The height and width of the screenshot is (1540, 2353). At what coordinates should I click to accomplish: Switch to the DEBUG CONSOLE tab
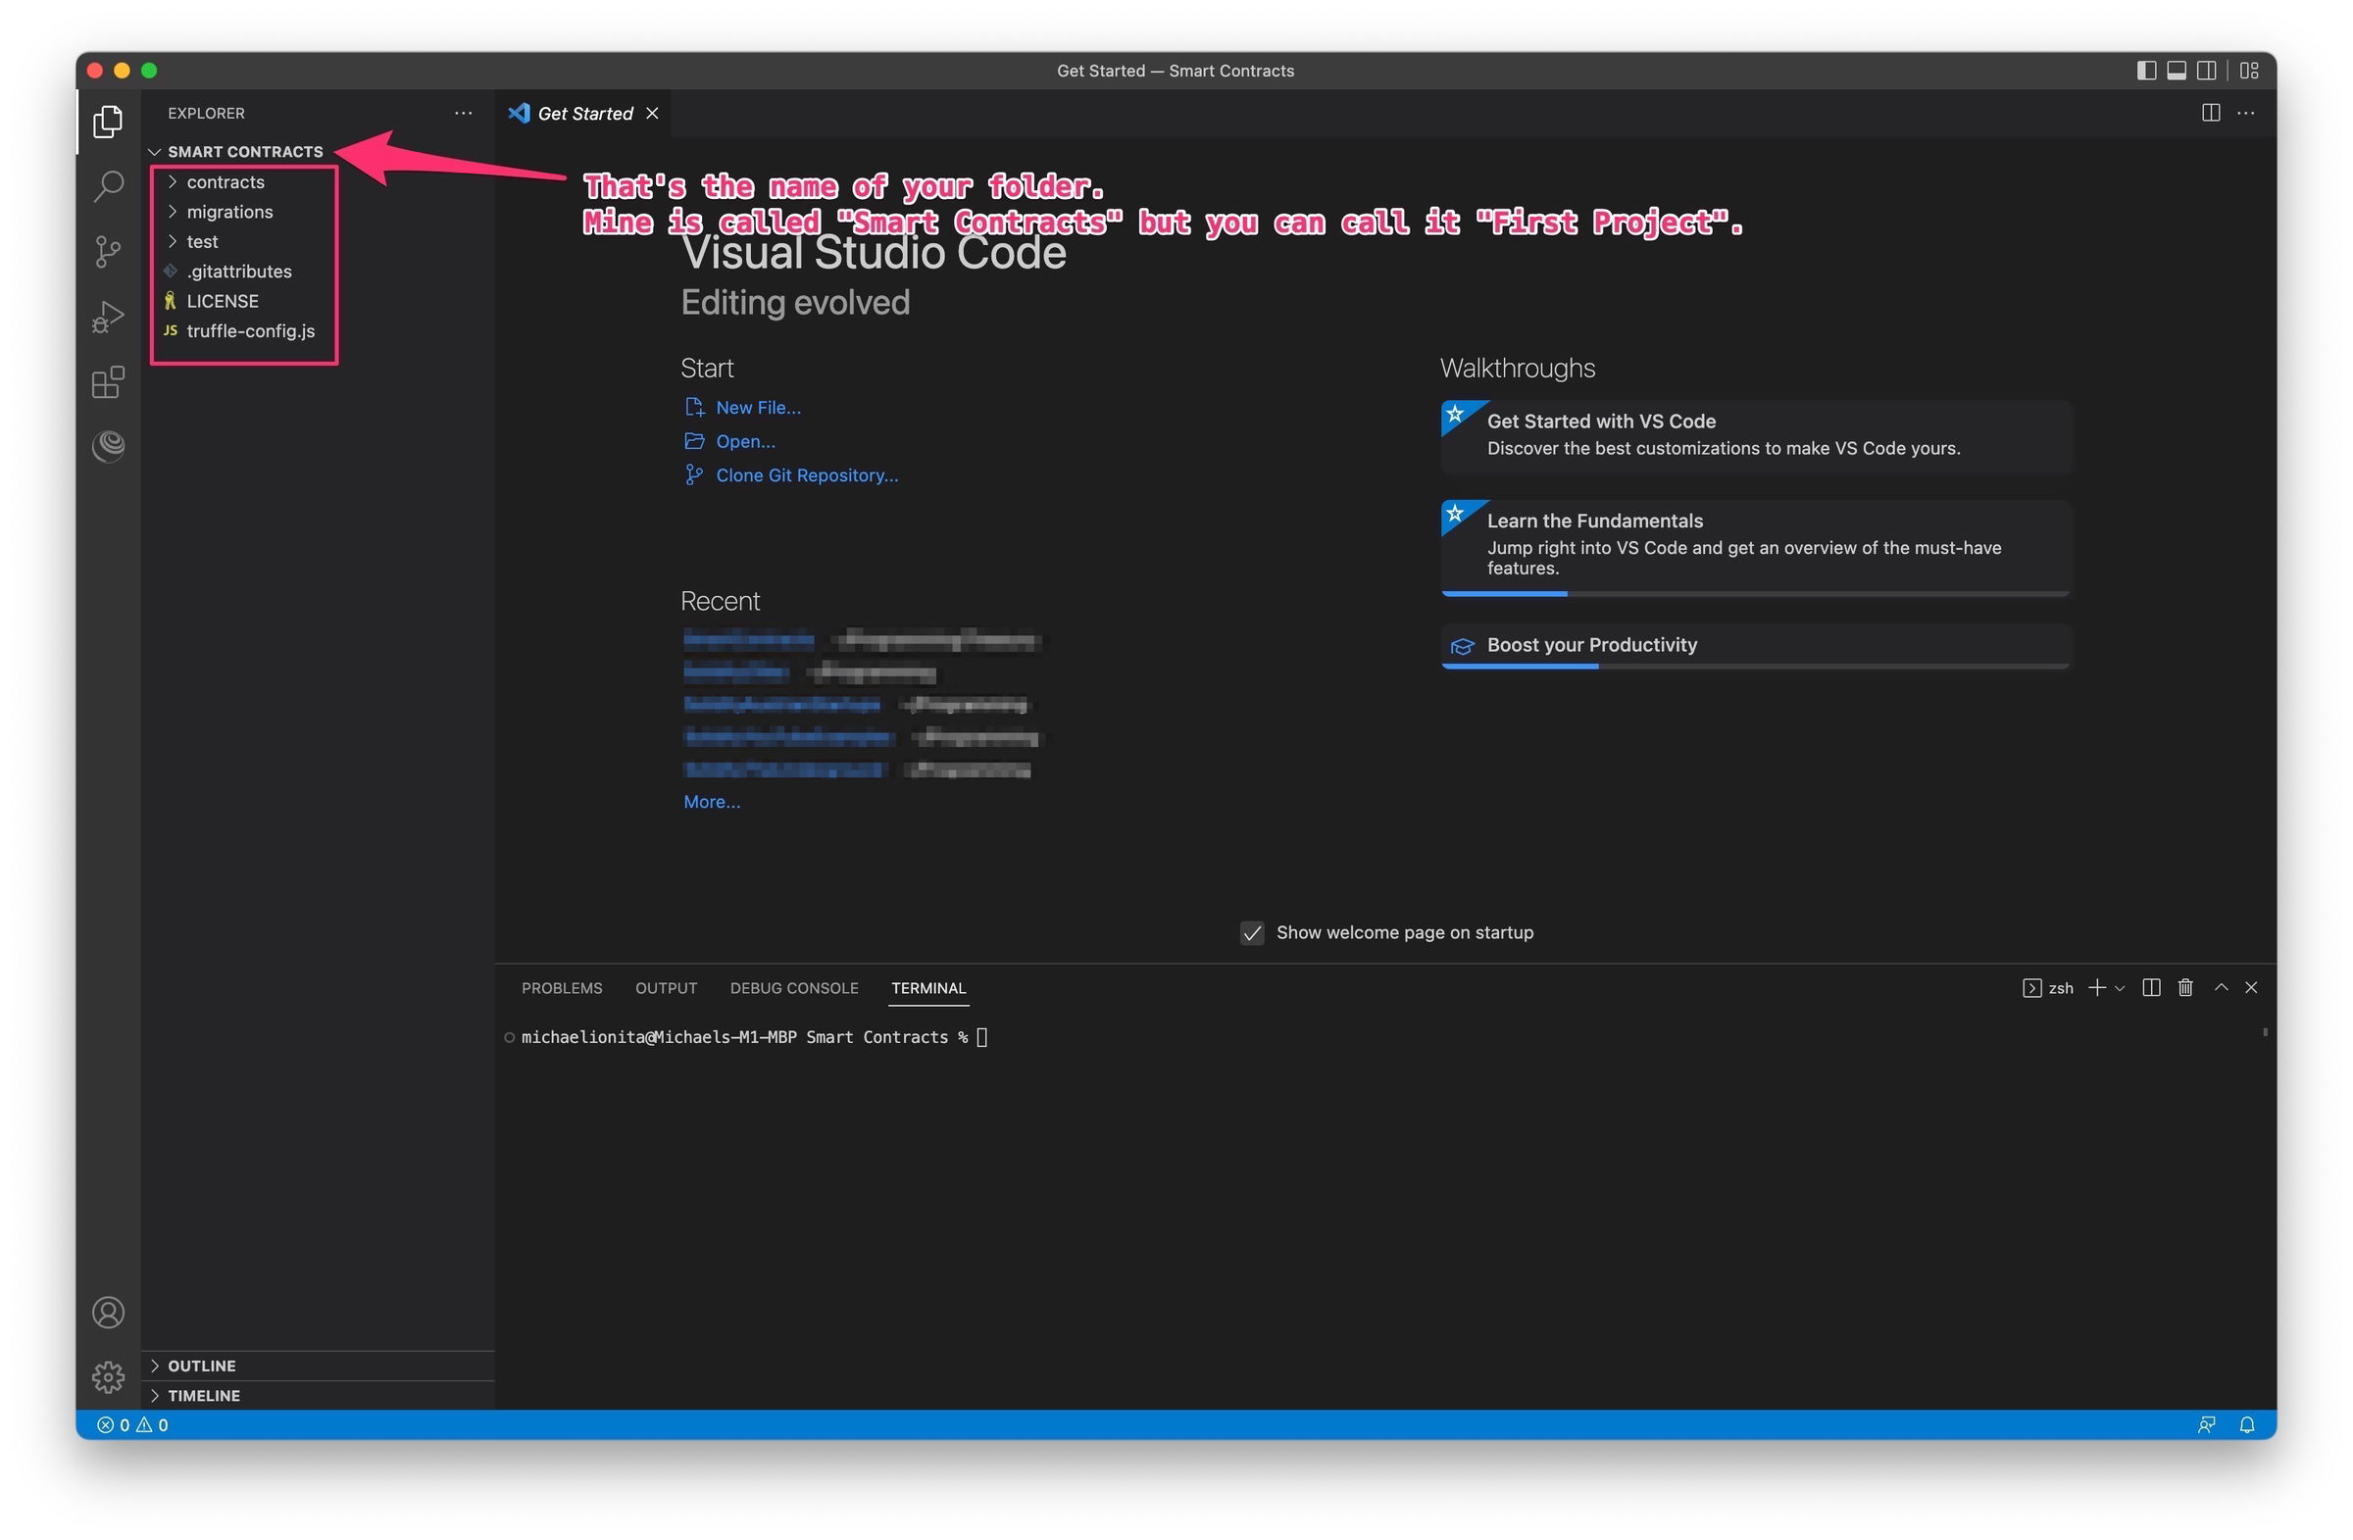pyautogui.click(x=794, y=988)
